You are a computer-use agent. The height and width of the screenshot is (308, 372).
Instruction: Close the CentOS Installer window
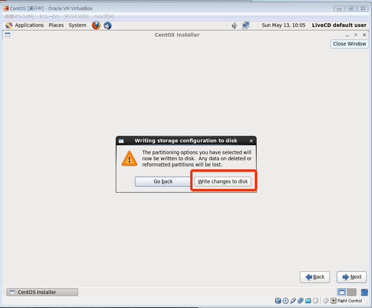point(365,35)
